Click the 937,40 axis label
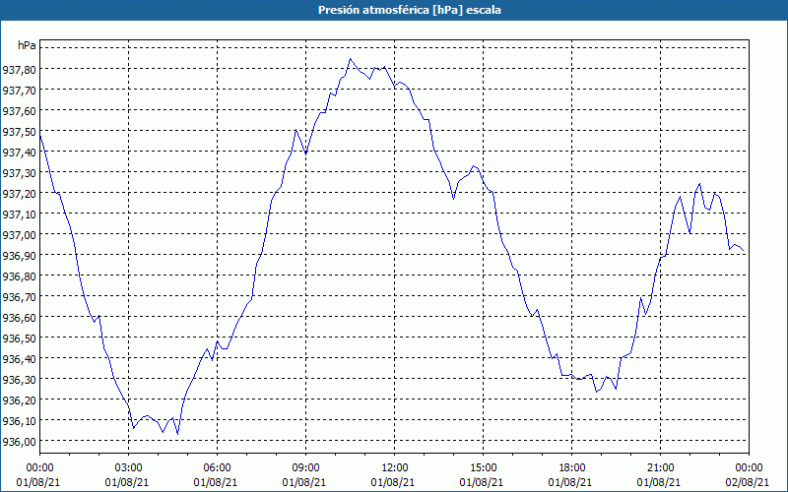The width and height of the screenshot is (788, 492). [x=19, y=152]
